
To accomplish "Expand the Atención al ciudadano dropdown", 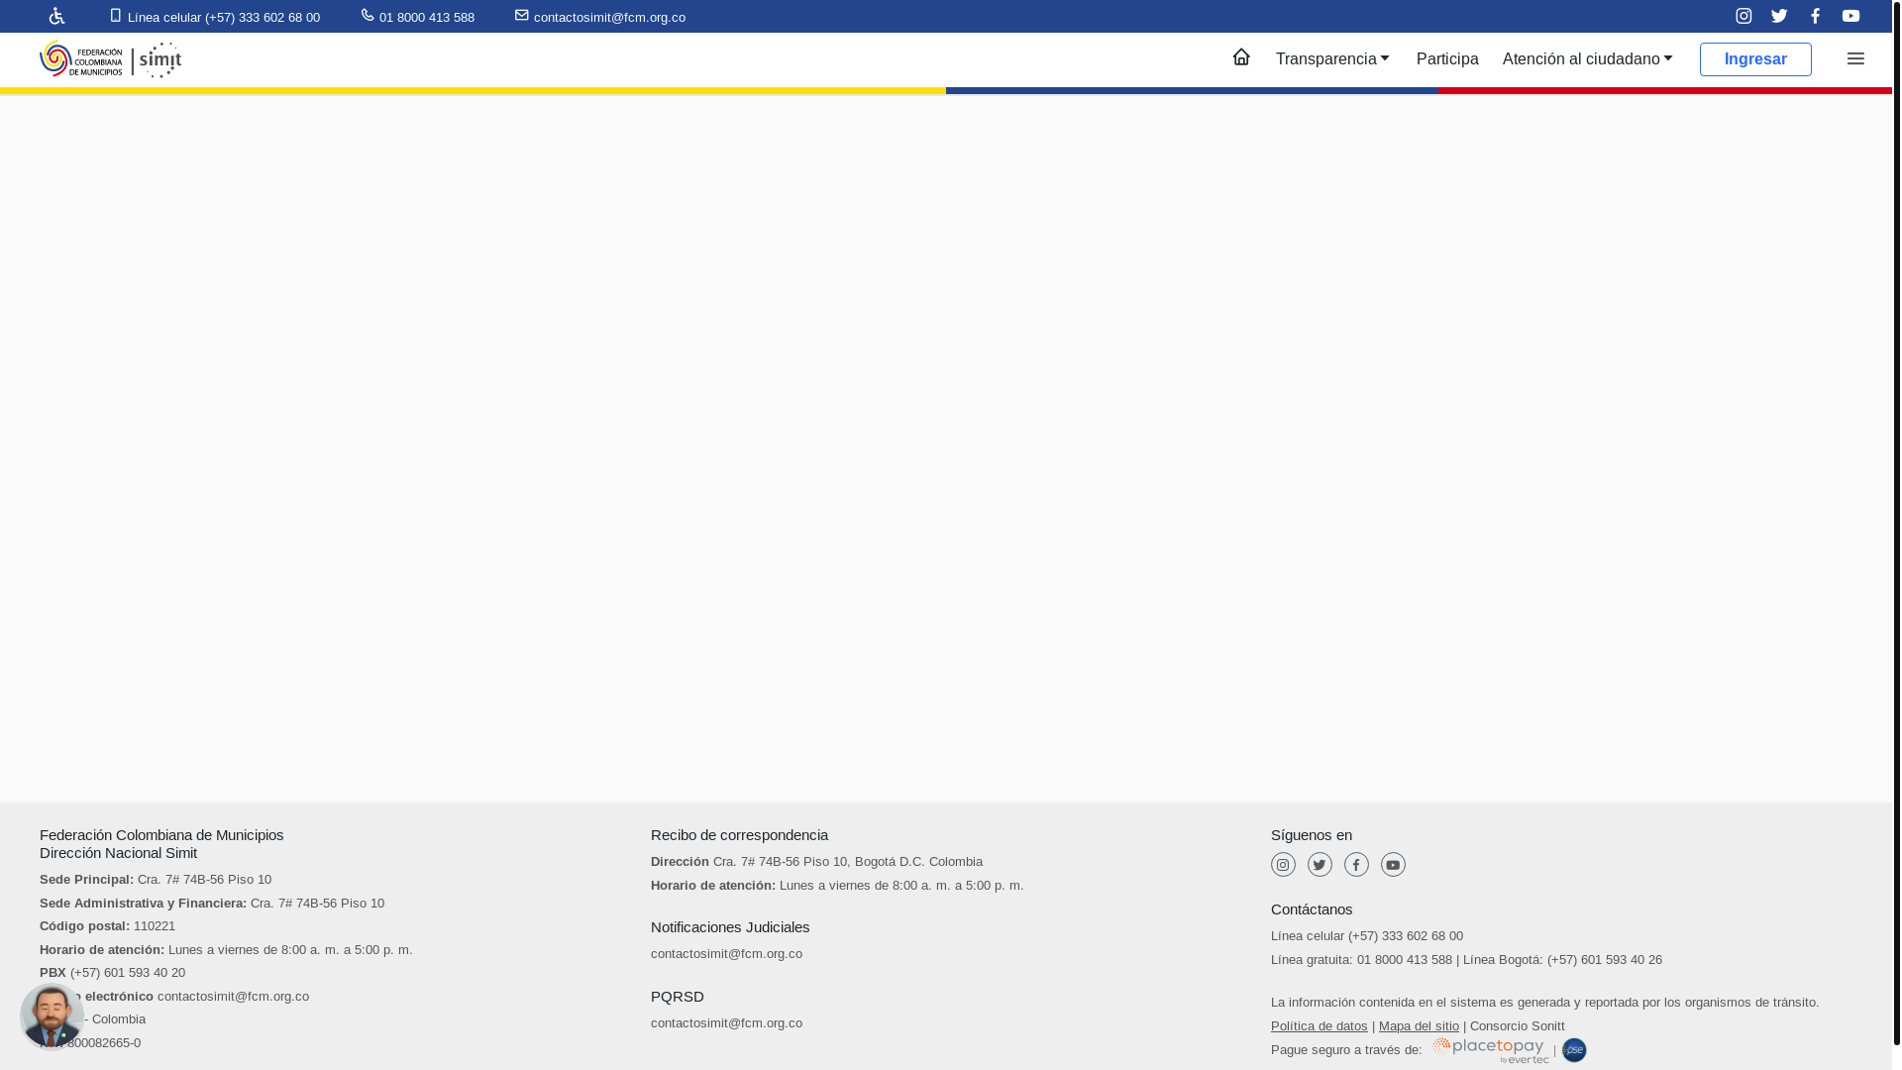I will (x=1587, y=59).
